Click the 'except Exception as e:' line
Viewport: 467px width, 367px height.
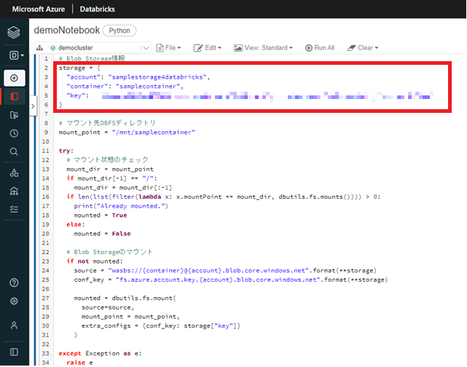(100, 353)
